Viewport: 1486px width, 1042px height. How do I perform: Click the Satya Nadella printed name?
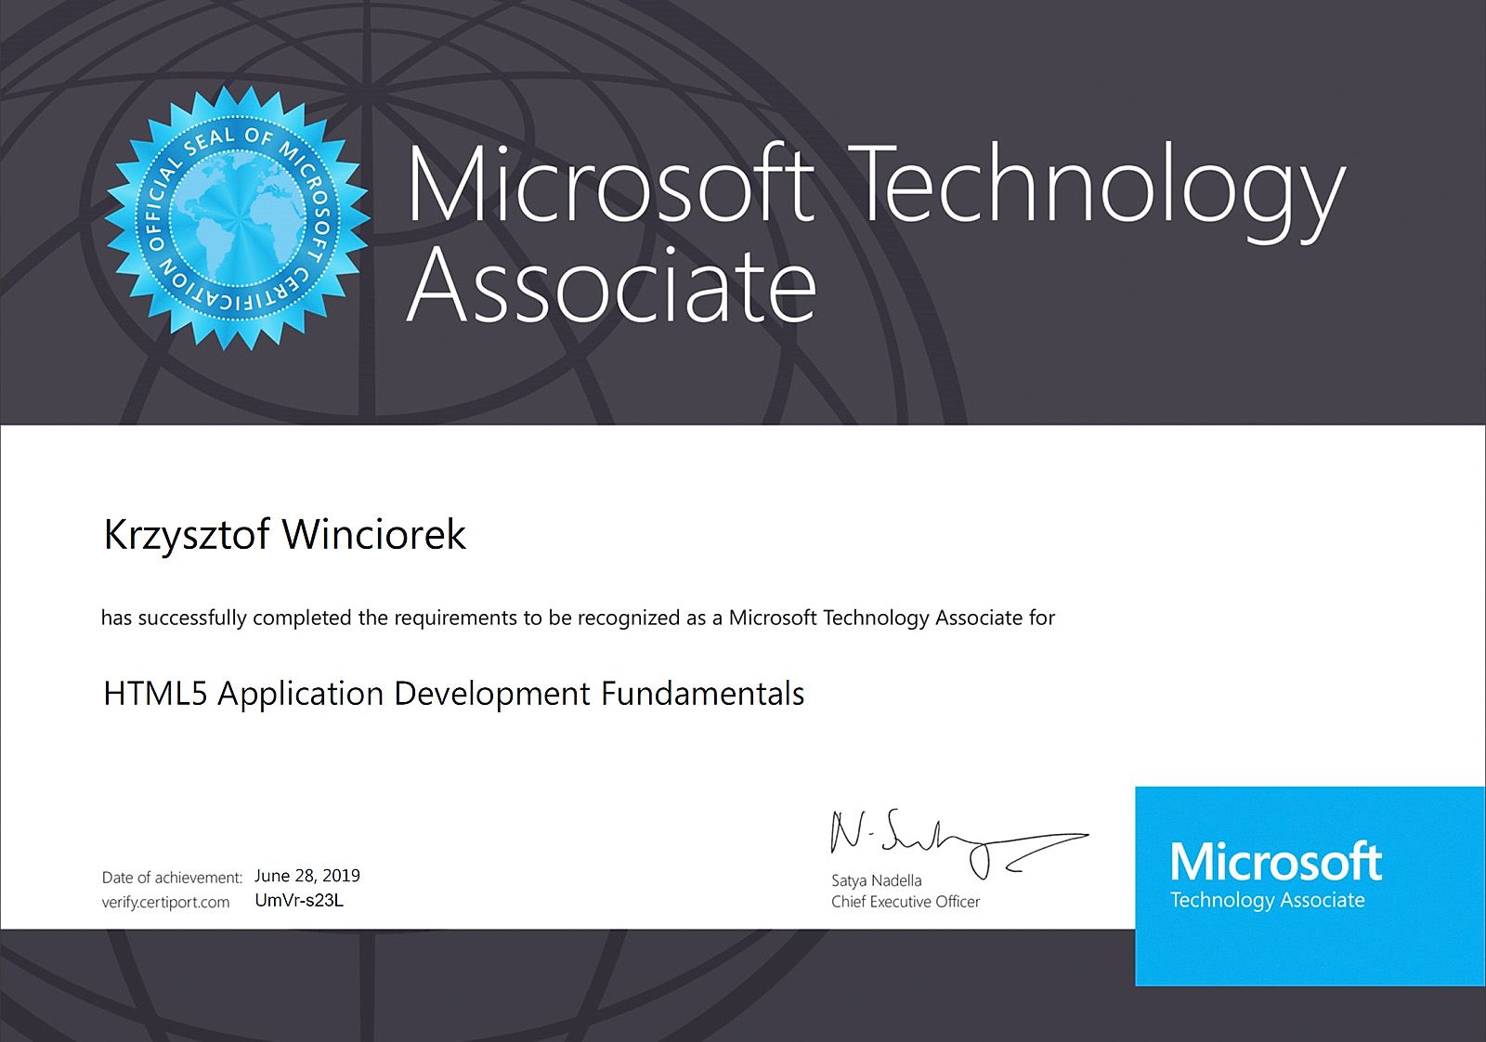[x=877, y=880]
